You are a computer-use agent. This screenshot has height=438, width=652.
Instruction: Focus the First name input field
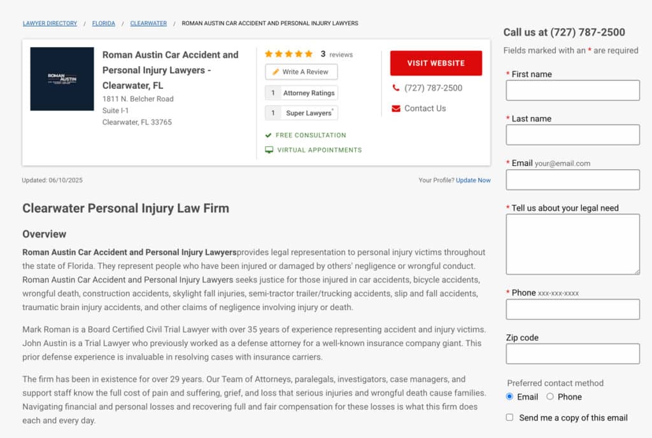tap(572, 90)
